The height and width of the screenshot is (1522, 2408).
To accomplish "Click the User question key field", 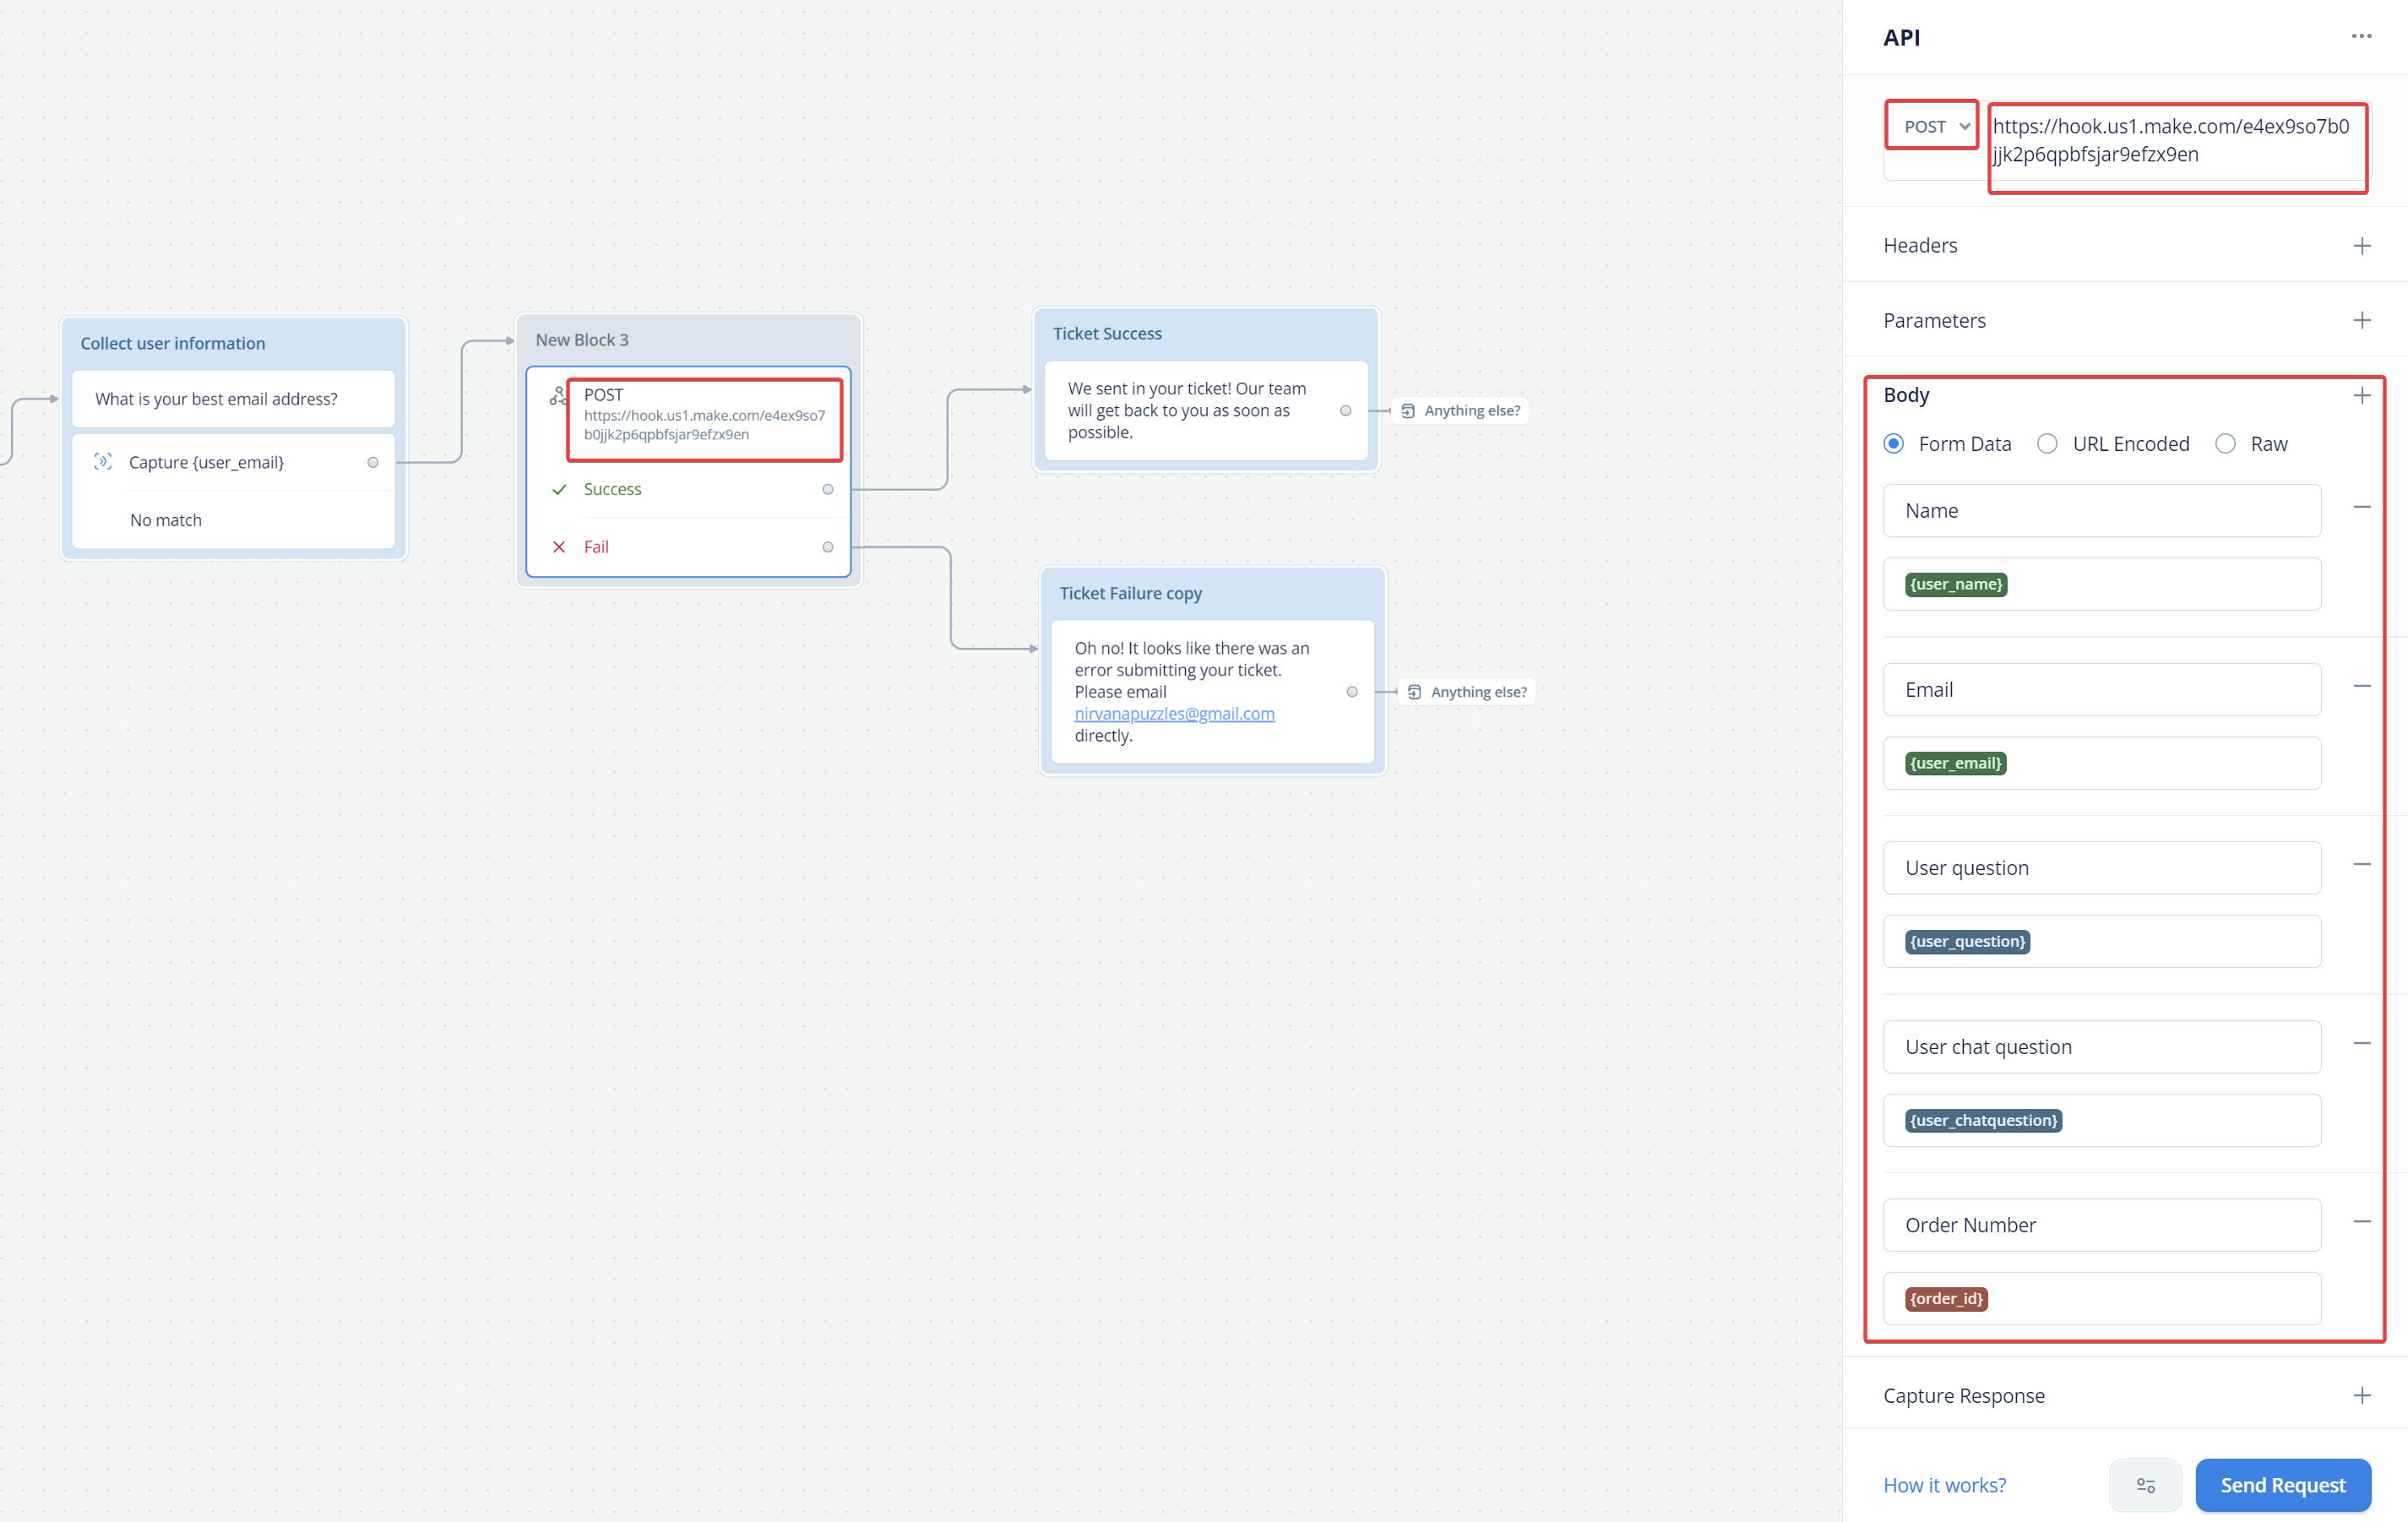I will (x=2102, y=868).
